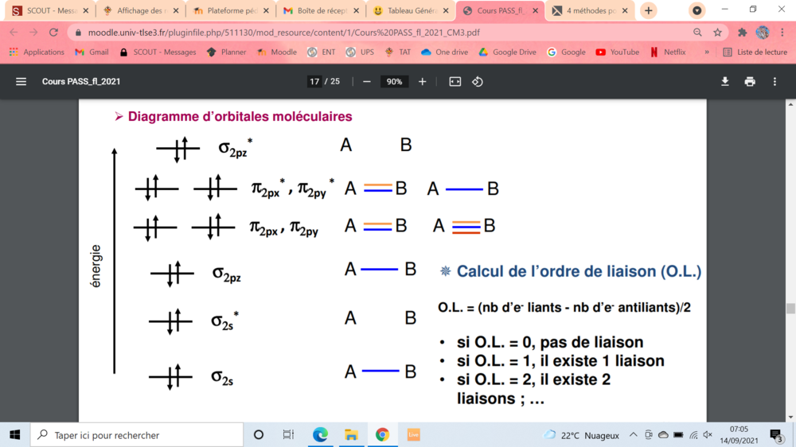Screen dimensions: 796x447
Task: Print the PDF document
Action: tap(750, 81)
